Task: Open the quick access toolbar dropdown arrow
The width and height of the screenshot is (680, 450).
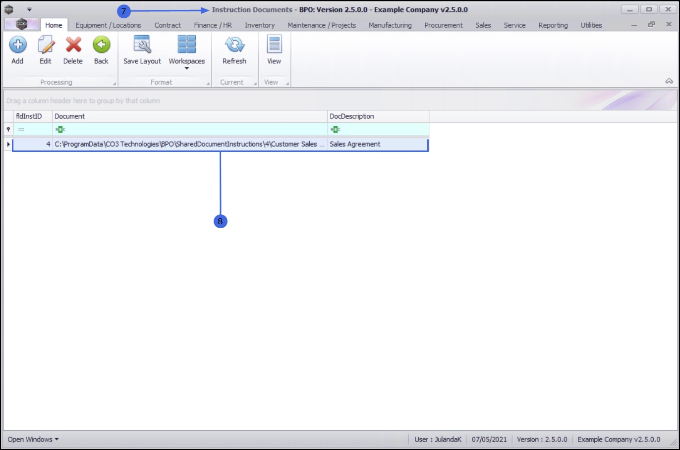Action: coord(29,9)
